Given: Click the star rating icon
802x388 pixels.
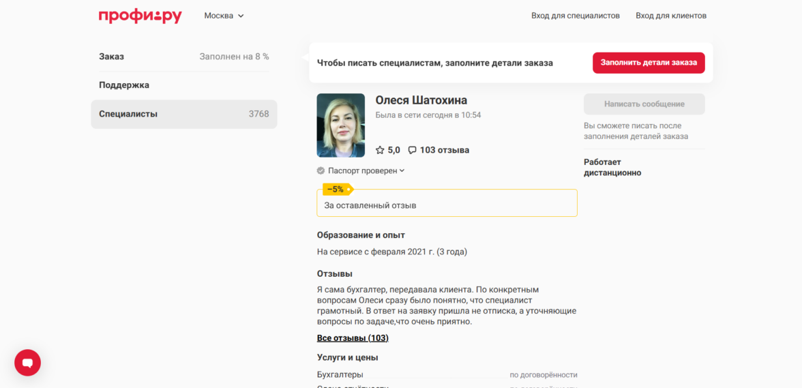Looking at the screenshot, I should [x=380, y=150].
